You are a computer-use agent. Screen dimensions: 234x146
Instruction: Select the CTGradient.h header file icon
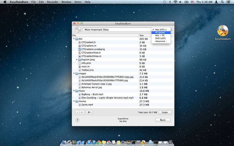(x=80, y=42)
